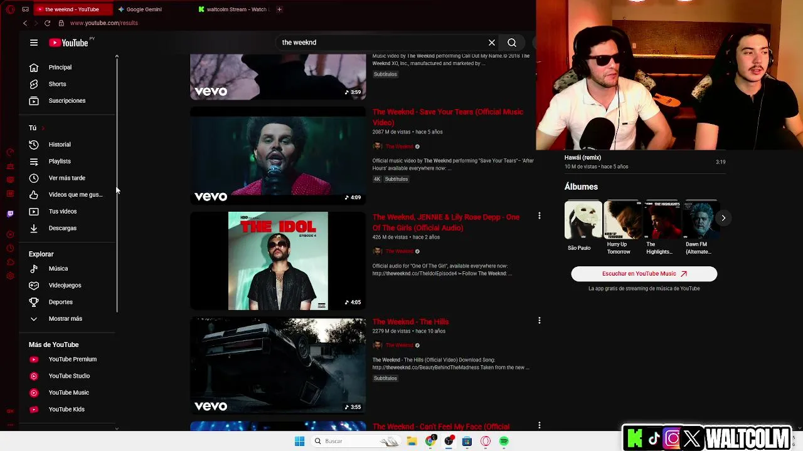
Task: Open File Explorer from taskbar
Action: click(x=412, y=441)
